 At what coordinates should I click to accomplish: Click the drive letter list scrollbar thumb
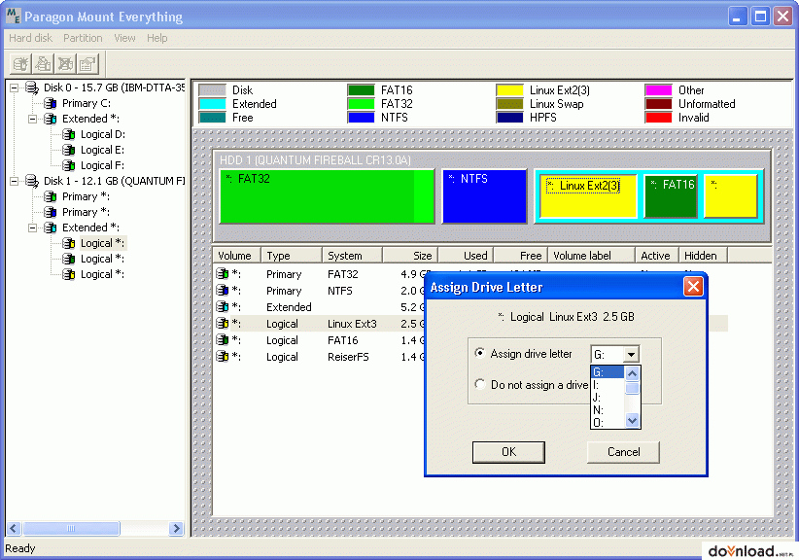pos(632,388)
